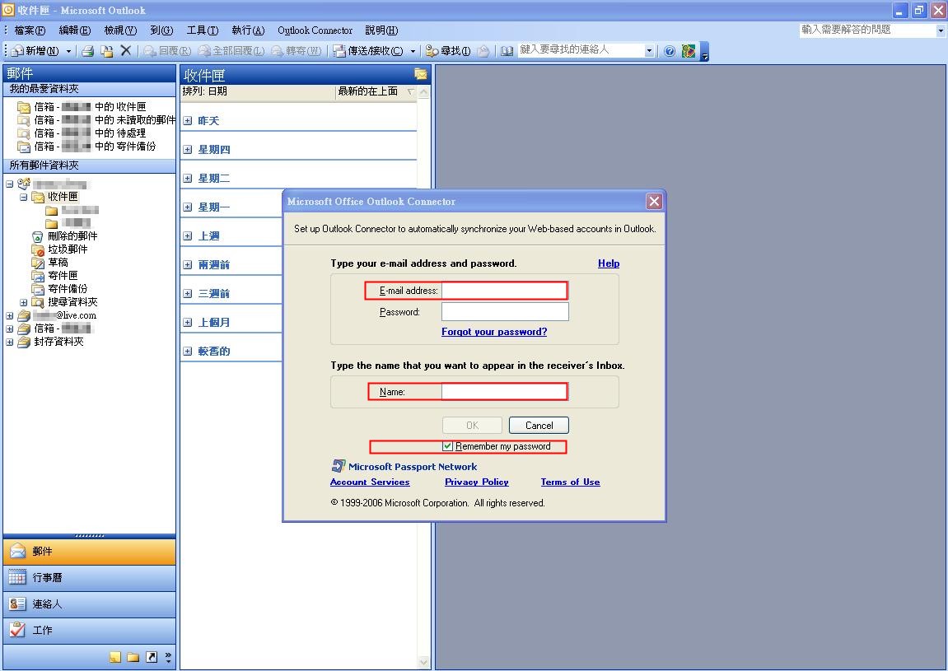948x671 pixels.
Task: Open the Send/Receive dropdown arrow
Action: click(413, 51)
